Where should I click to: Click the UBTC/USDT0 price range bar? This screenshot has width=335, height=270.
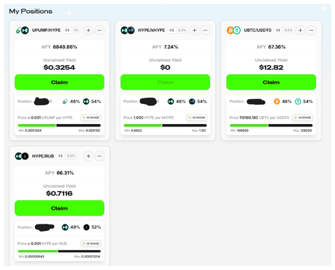[x=271, y=125]
